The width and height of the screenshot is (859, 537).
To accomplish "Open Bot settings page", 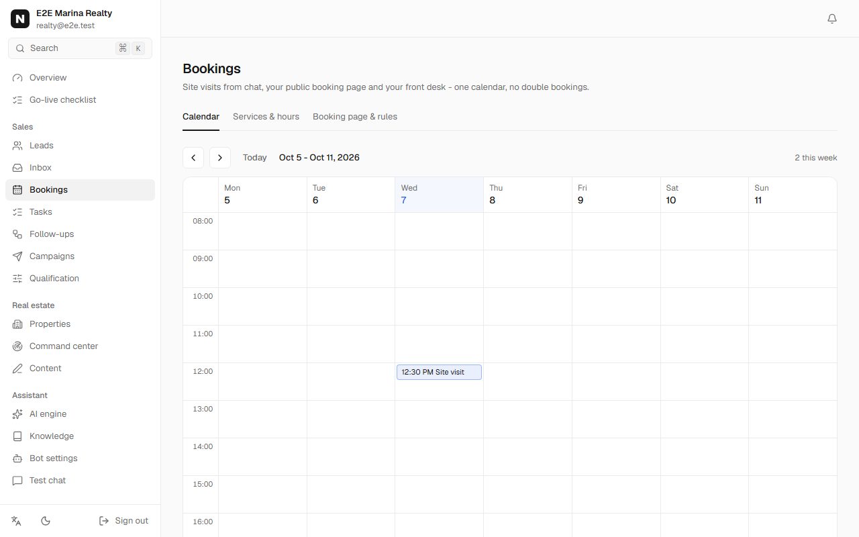I will tap(80, 458).
